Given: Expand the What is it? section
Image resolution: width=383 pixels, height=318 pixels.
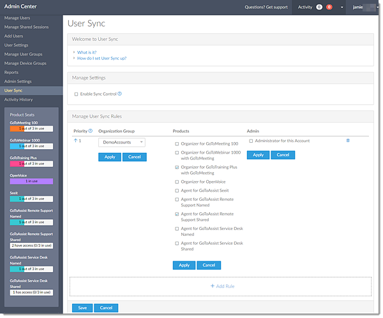Looking at the screenshot, I should point(87,52).
